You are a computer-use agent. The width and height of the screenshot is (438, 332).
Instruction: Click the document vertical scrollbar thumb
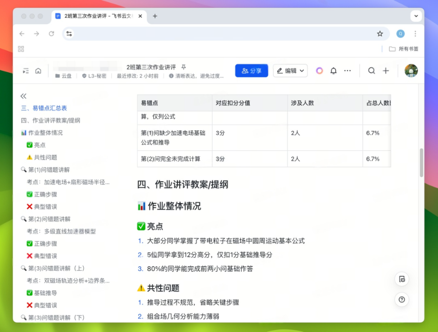coord(421,163)
